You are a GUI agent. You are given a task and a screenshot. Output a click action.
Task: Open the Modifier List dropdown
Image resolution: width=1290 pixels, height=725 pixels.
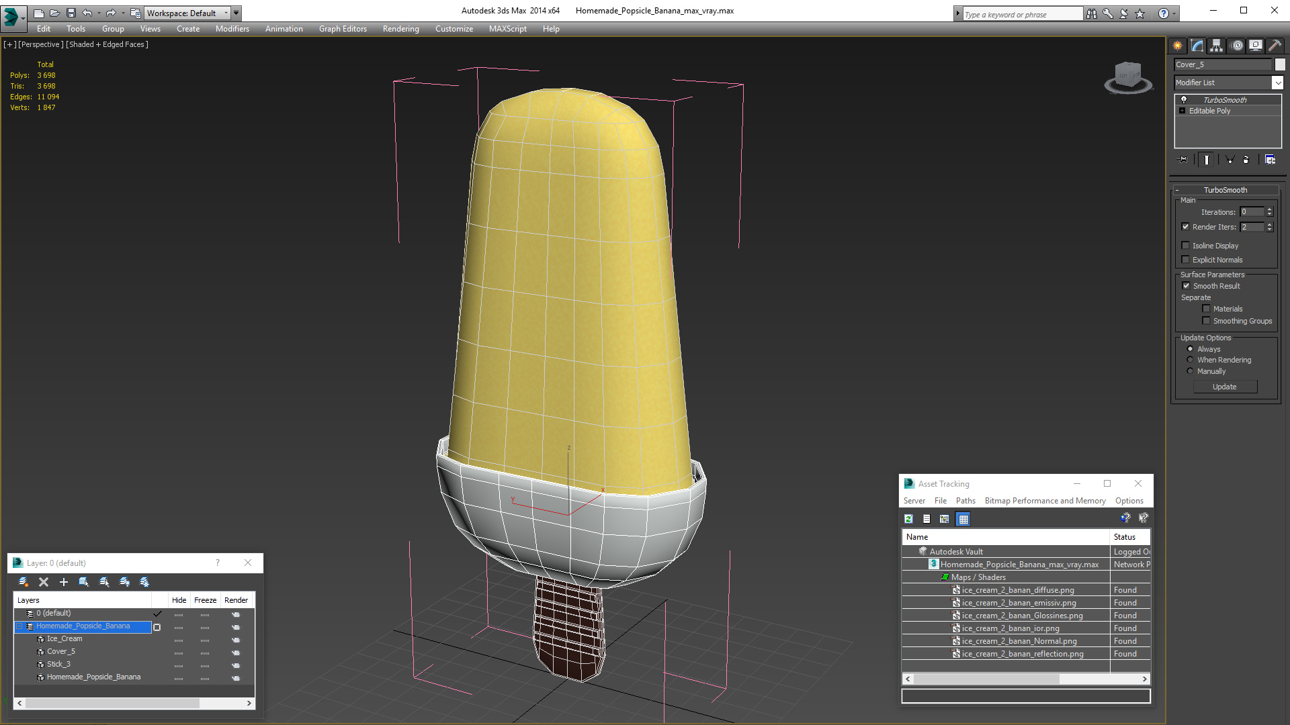coord(1277,83)
